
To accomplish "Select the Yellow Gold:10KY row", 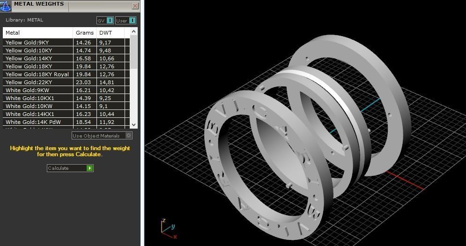I will pyautogui.click(x=67, y=51).
